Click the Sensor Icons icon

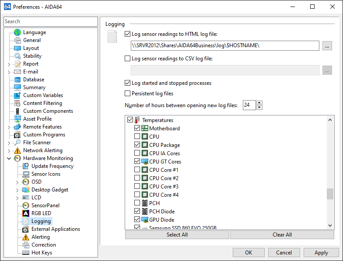click(26, 174)
